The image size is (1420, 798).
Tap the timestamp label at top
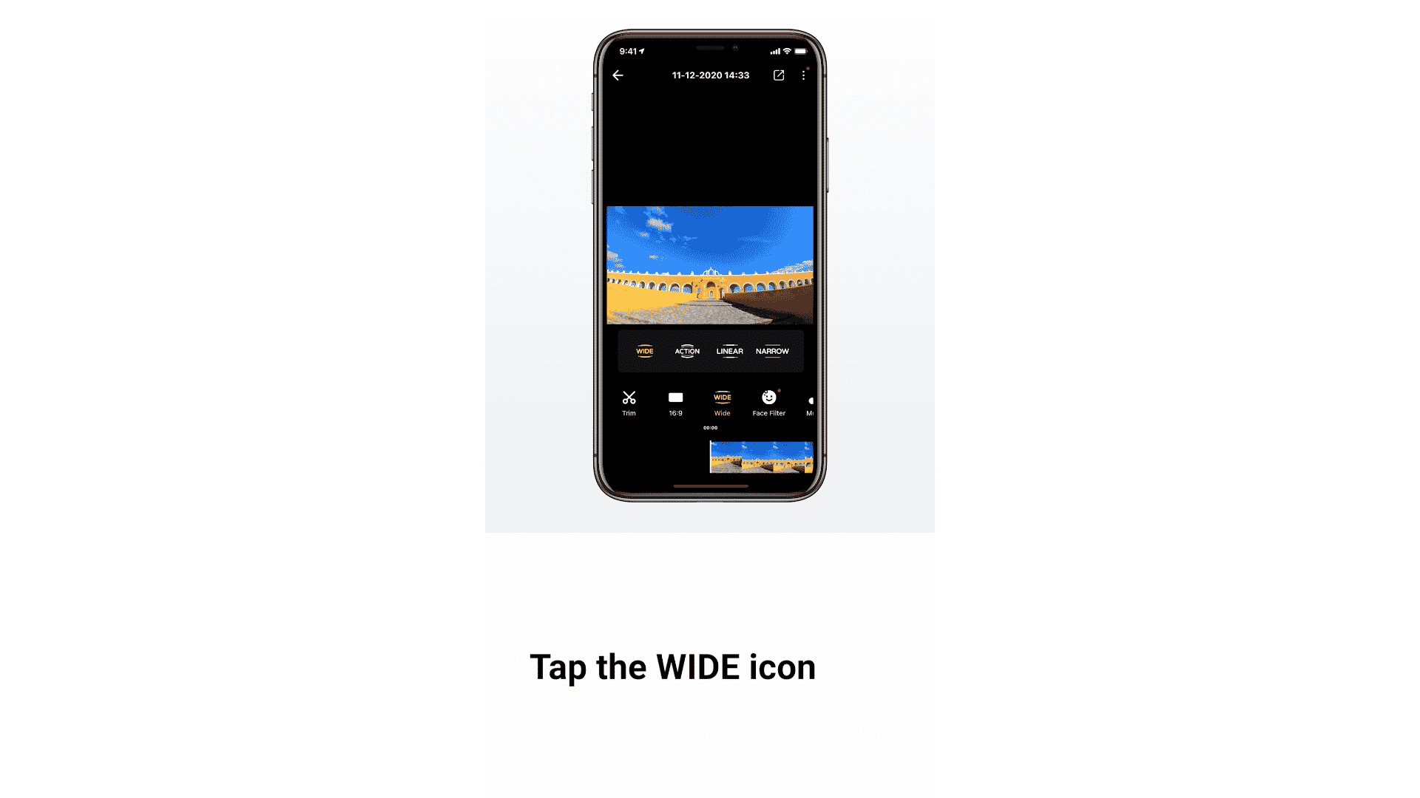pyautogui.click(x=710, y=75)
